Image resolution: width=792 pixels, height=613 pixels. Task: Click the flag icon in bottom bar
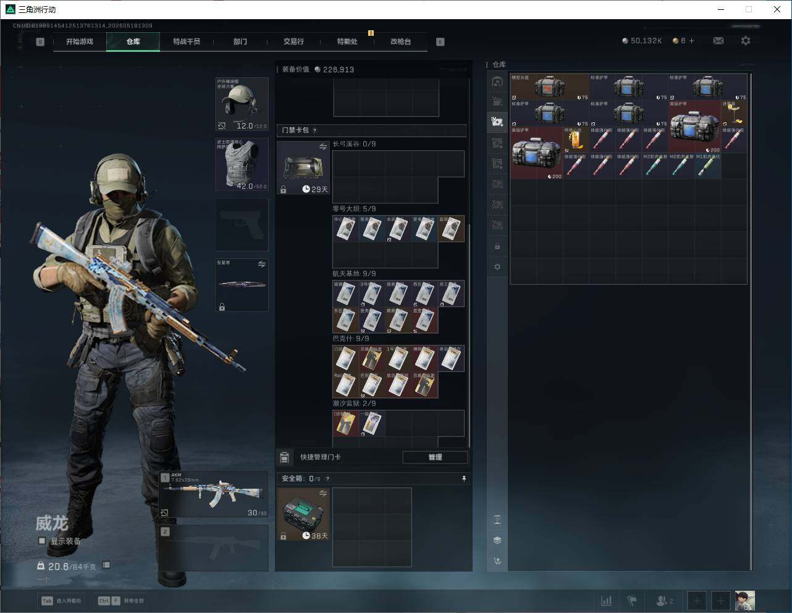[632, 601]
